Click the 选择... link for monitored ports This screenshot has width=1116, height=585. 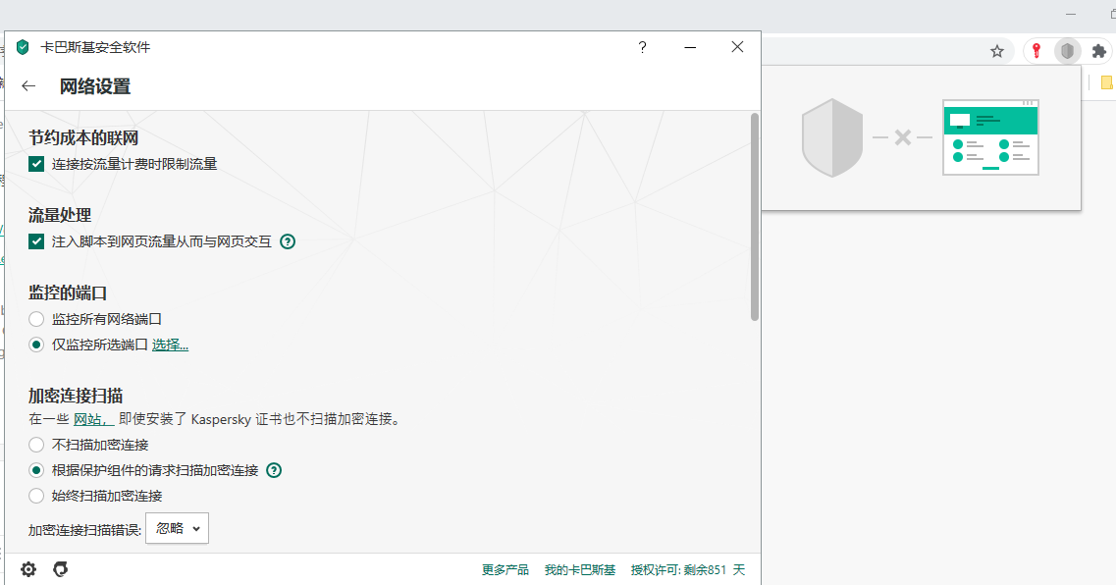pyautogui.click(x=170, y=345)
